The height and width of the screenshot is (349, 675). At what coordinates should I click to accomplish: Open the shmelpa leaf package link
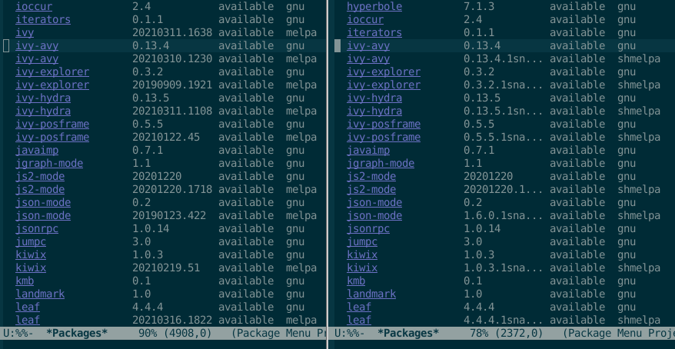[359, 320]
